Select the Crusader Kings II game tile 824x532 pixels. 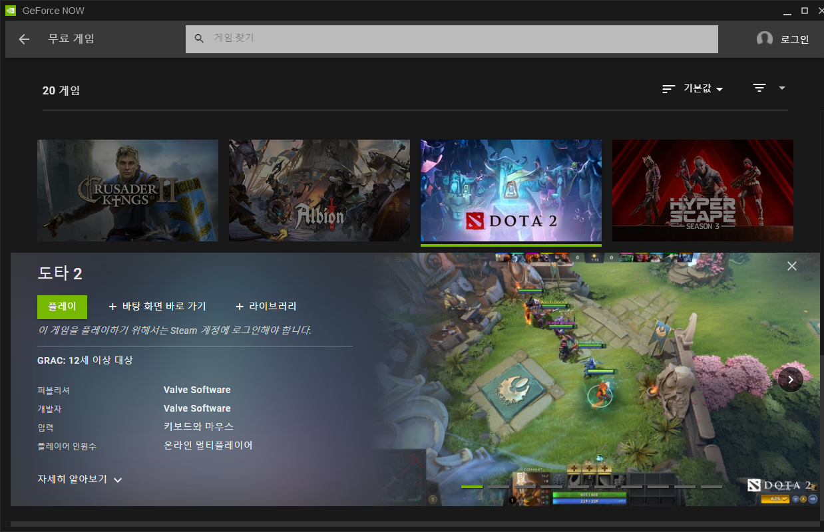pyautogui.click(x=128, y=190)
